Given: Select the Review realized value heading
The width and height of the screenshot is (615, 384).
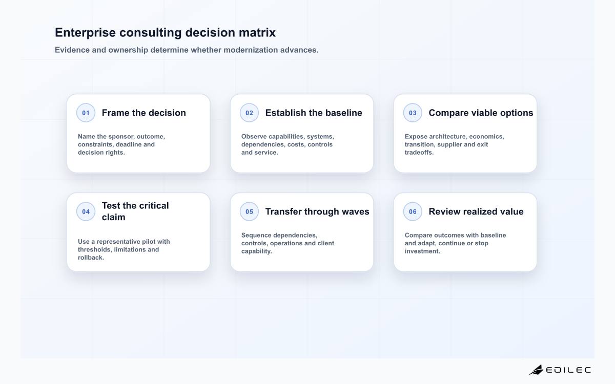Looking at the screenshot, I should (x=476, y=211).
